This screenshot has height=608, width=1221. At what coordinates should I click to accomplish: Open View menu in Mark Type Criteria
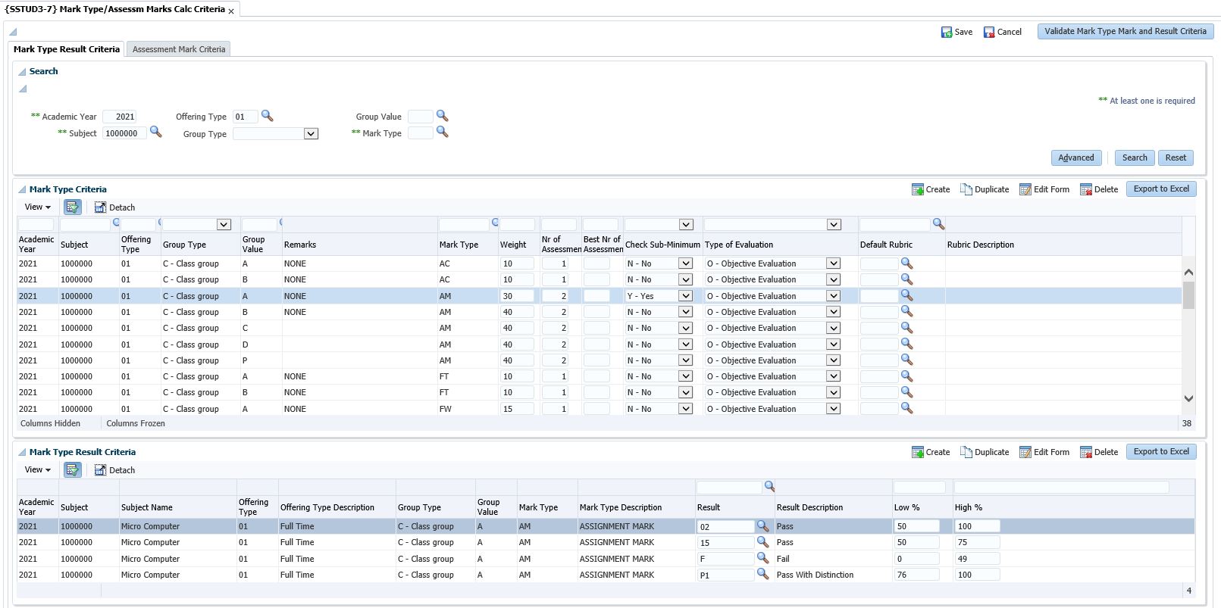coord(38,207)
